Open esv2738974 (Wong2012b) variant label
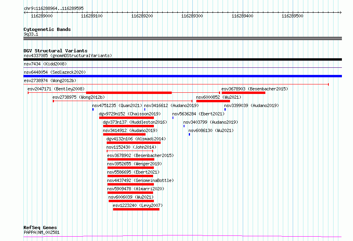353x241 pixels. click(x=50, y=80)
